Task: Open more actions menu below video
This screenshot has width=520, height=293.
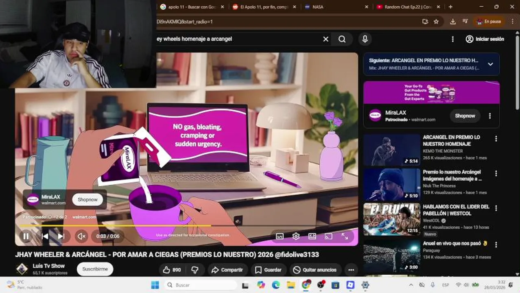Action: tap(351, 270)
